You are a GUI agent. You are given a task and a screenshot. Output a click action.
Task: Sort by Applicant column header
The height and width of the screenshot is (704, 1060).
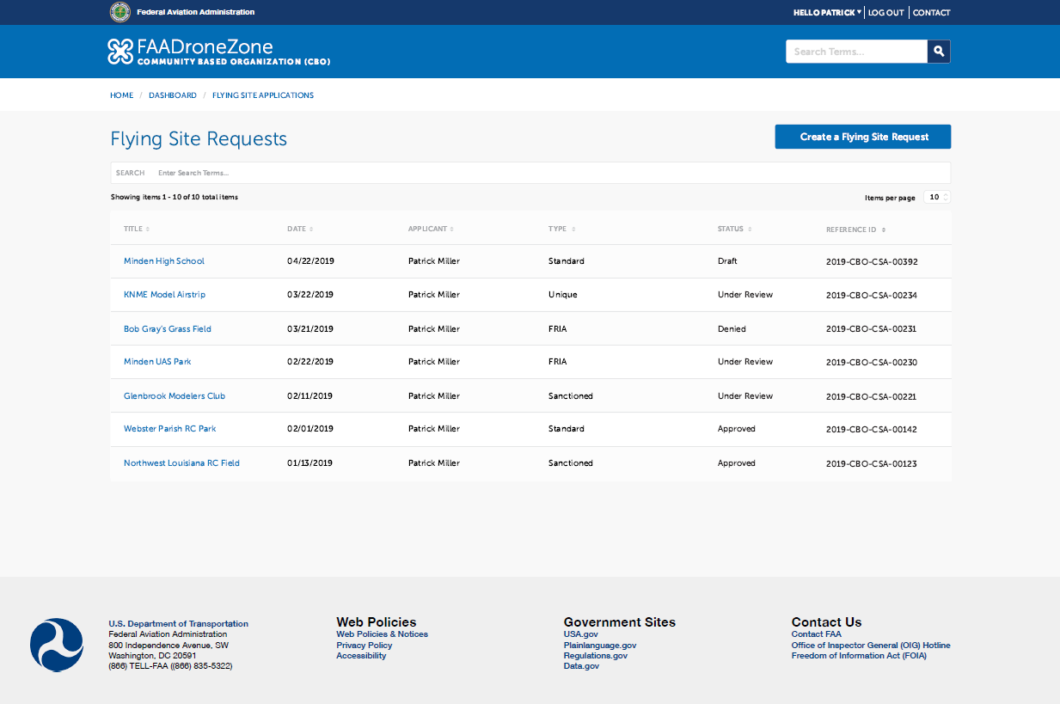pyautogui.click(x=430, y=230)
